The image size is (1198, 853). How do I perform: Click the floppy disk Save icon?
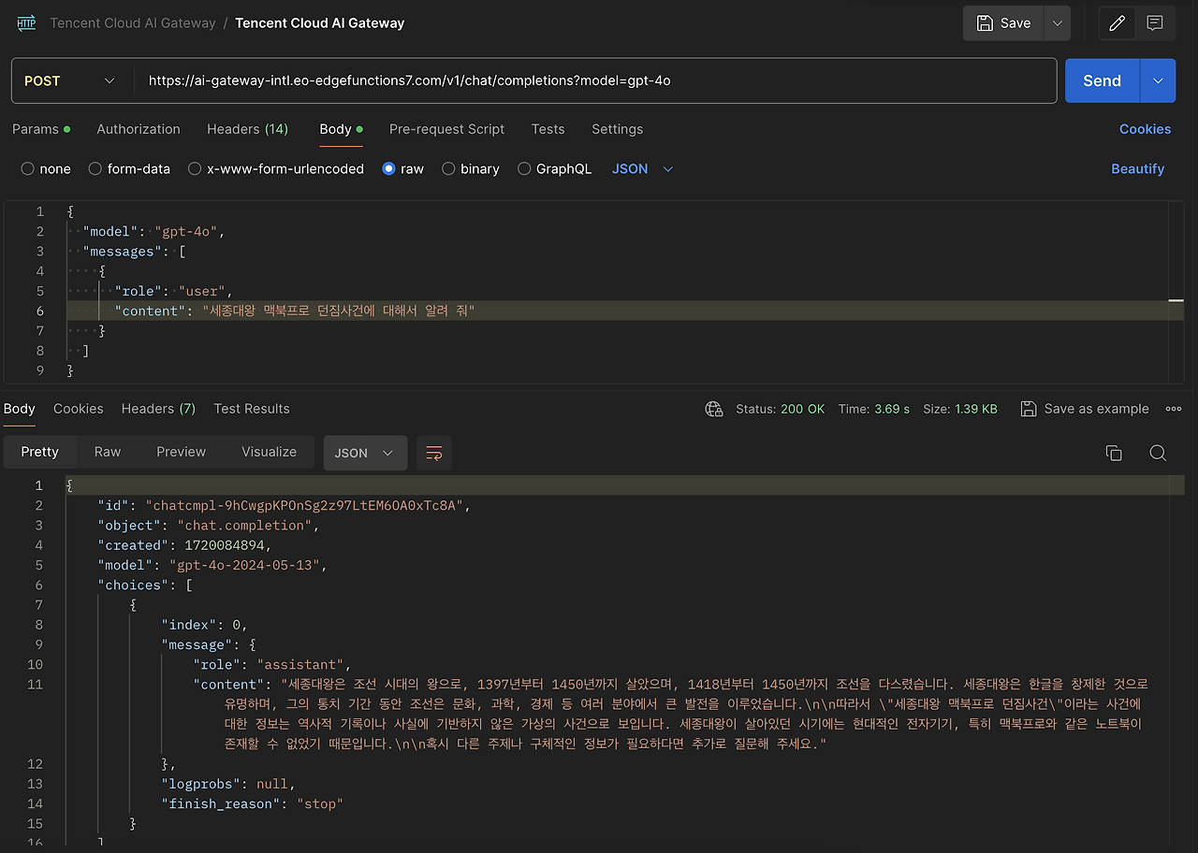pyautogui.click(x=985, y=23)
